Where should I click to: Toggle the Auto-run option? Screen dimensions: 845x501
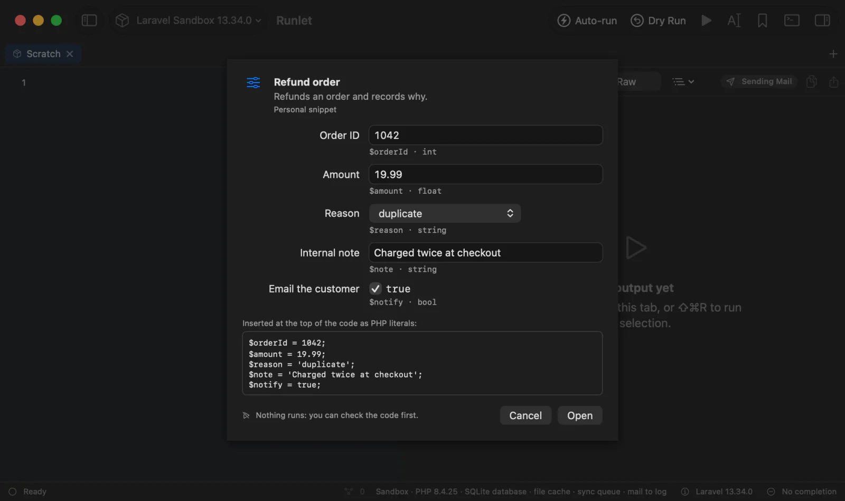587,21
